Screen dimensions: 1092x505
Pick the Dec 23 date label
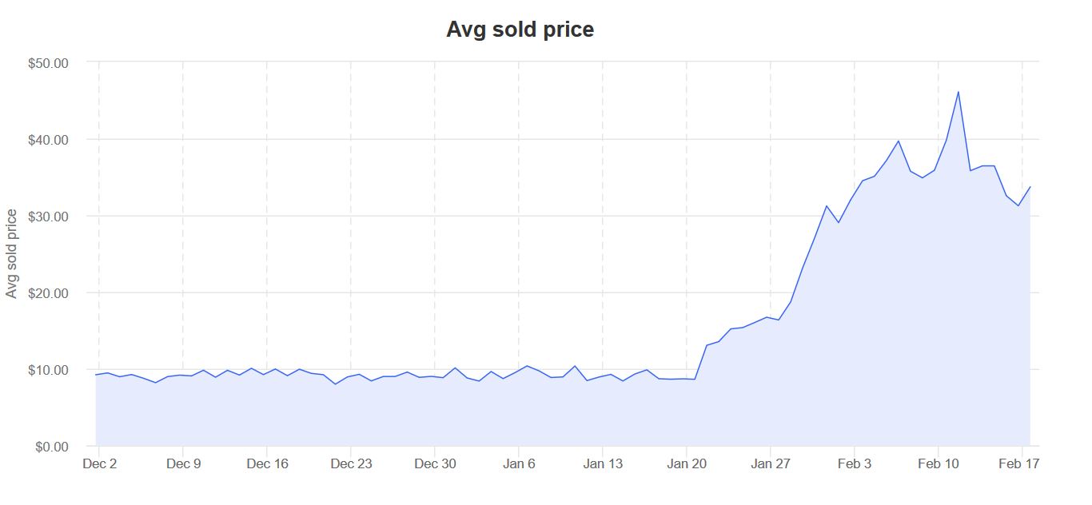point(351,464)
